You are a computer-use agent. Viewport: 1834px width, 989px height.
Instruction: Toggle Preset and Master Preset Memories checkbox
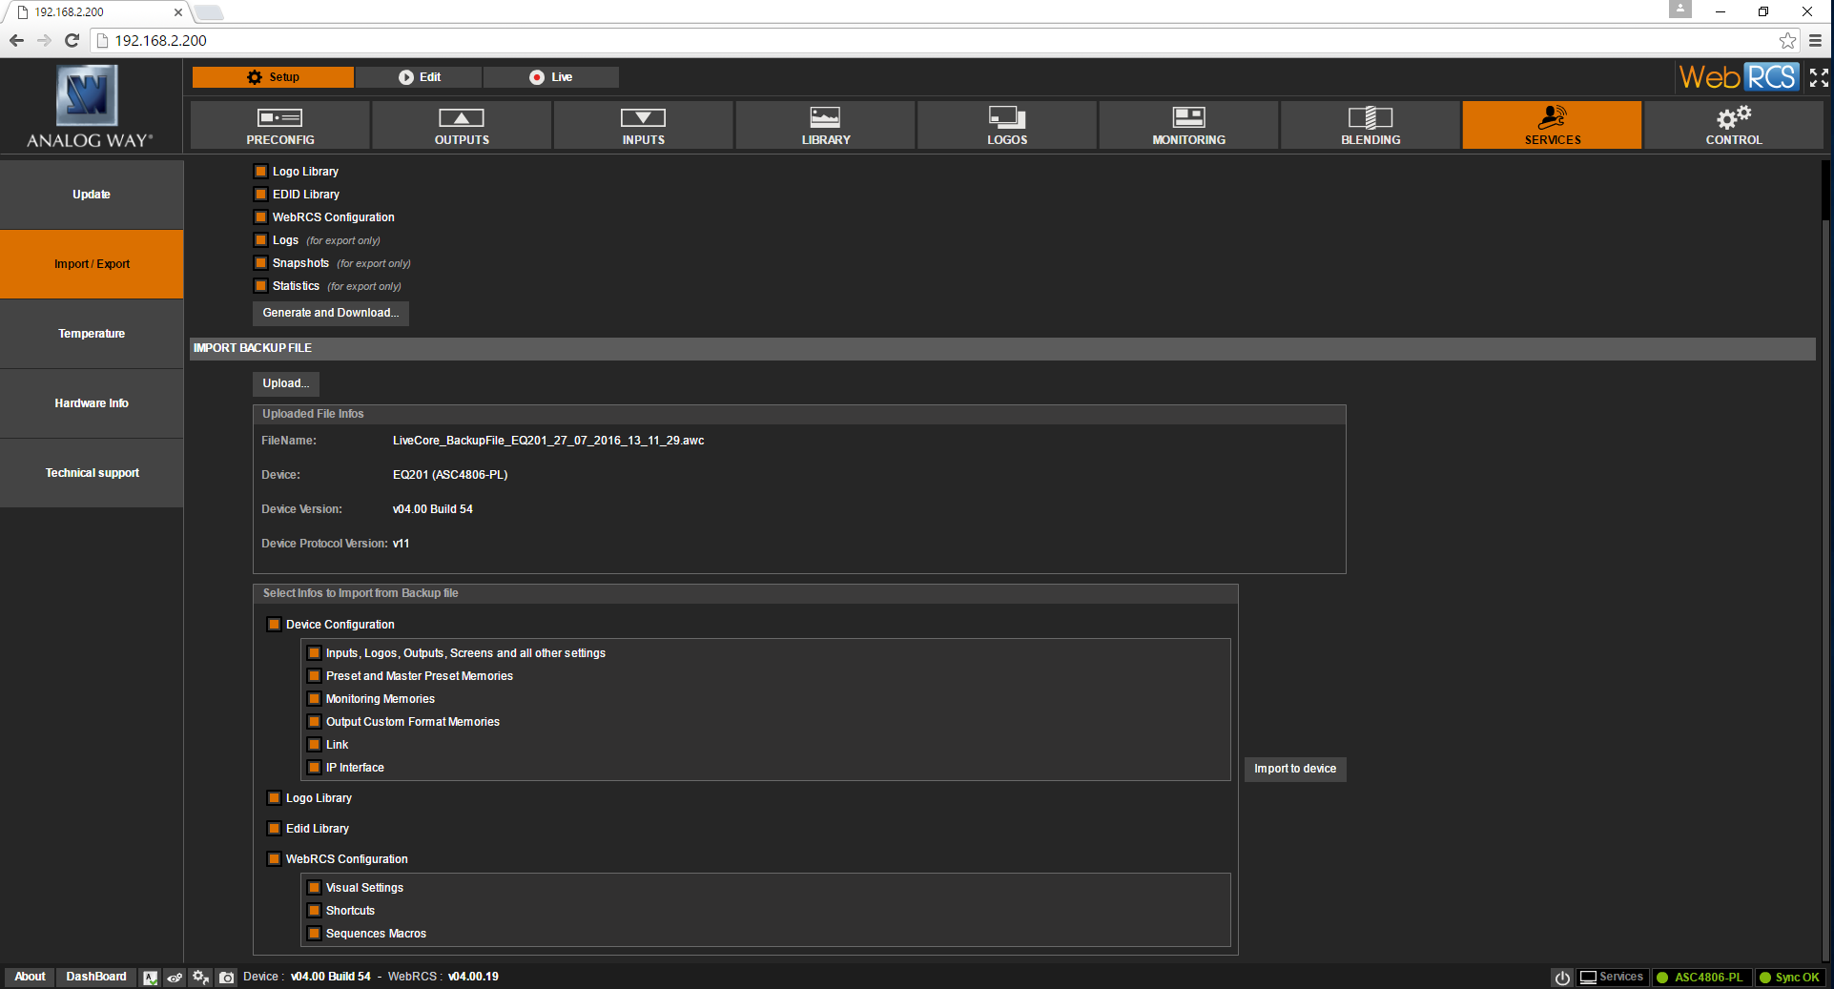(314, 676)
